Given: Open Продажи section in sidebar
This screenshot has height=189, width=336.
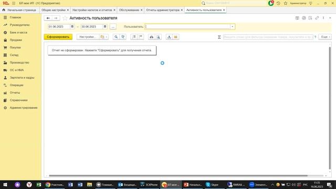Looking at the screenshot, I should (16, 40).
